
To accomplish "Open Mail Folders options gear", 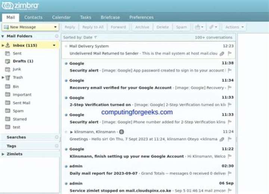I will point(57,36).
